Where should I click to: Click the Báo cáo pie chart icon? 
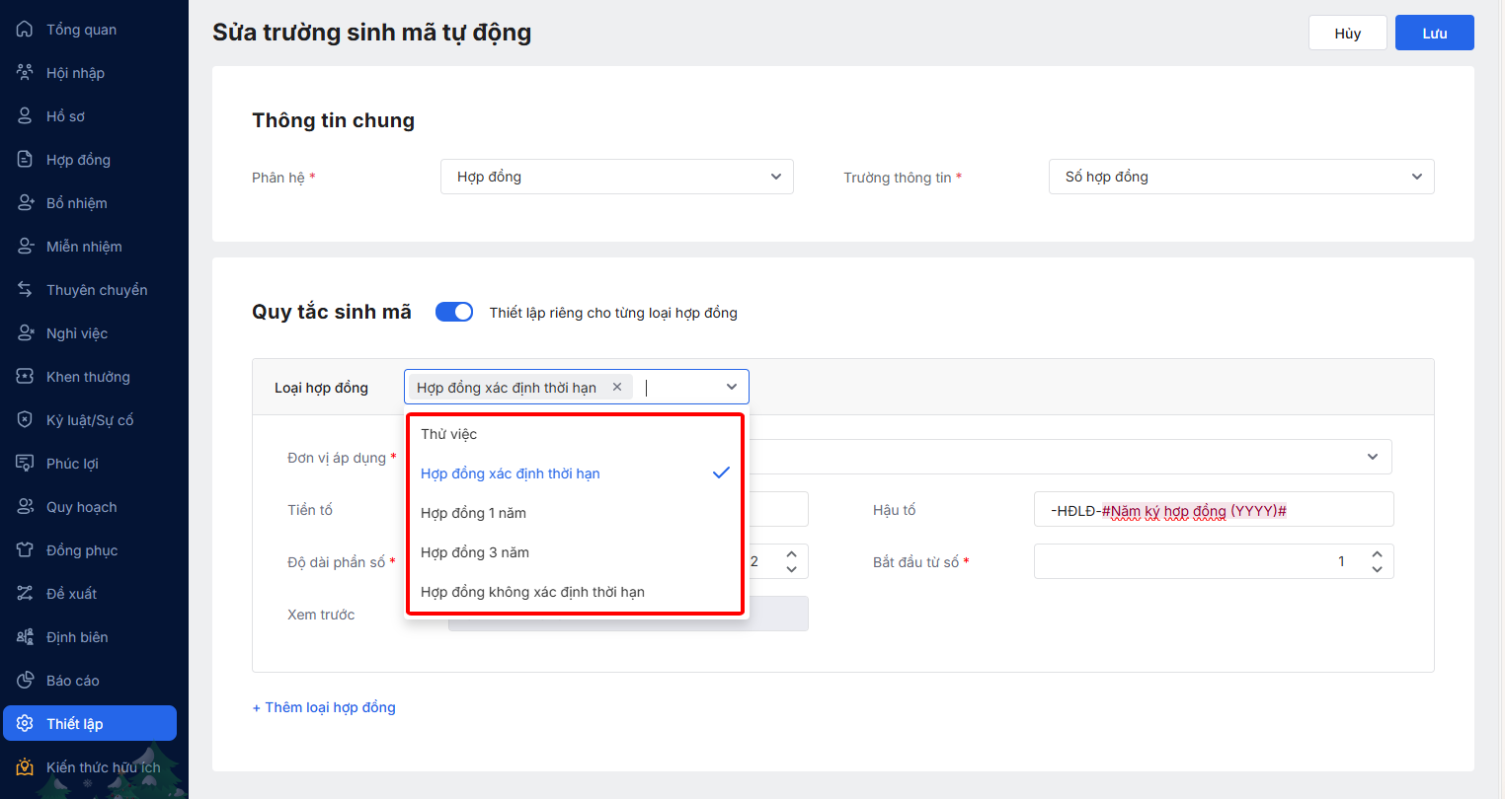tap(25, 681)
